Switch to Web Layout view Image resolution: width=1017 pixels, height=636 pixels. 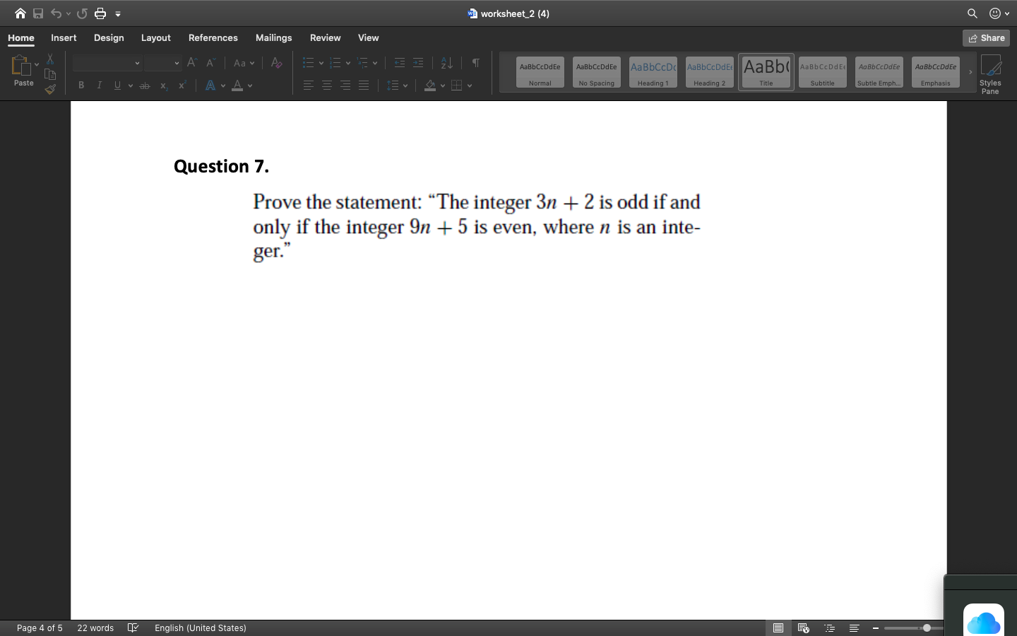[x=803, y=628]
